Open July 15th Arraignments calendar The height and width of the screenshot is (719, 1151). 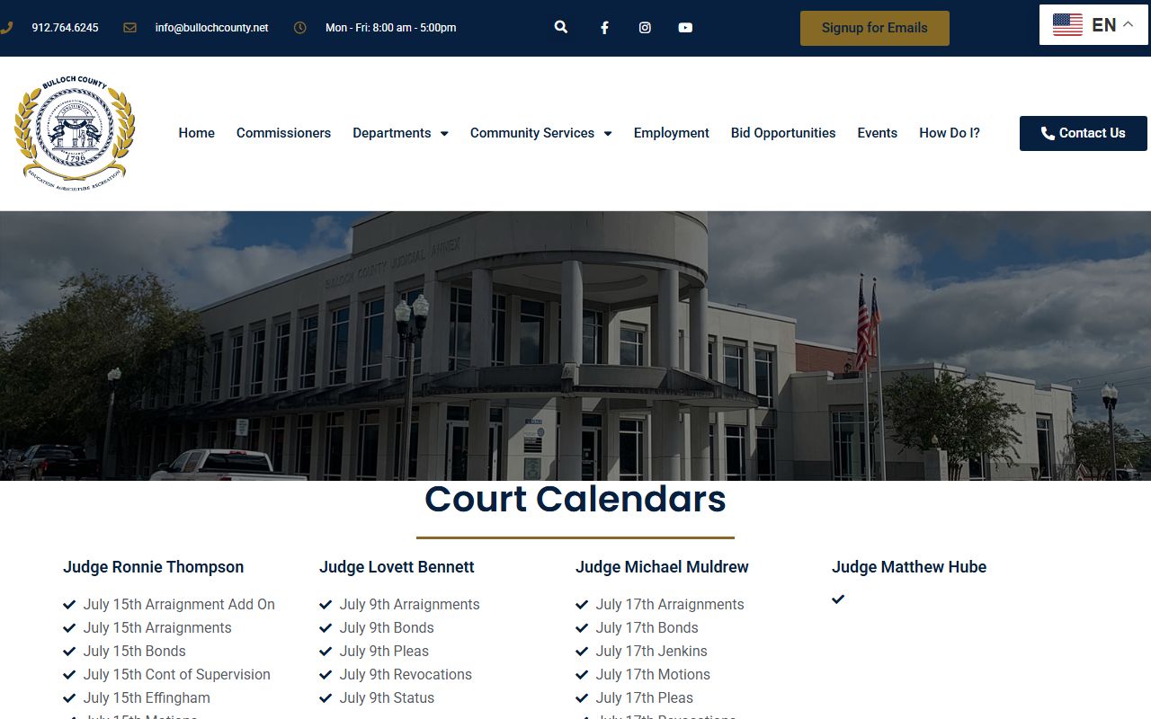click(157, 627)
